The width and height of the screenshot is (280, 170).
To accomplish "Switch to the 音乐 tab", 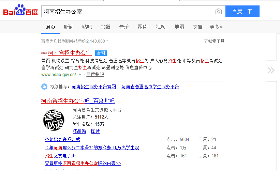I will (124, 27).
